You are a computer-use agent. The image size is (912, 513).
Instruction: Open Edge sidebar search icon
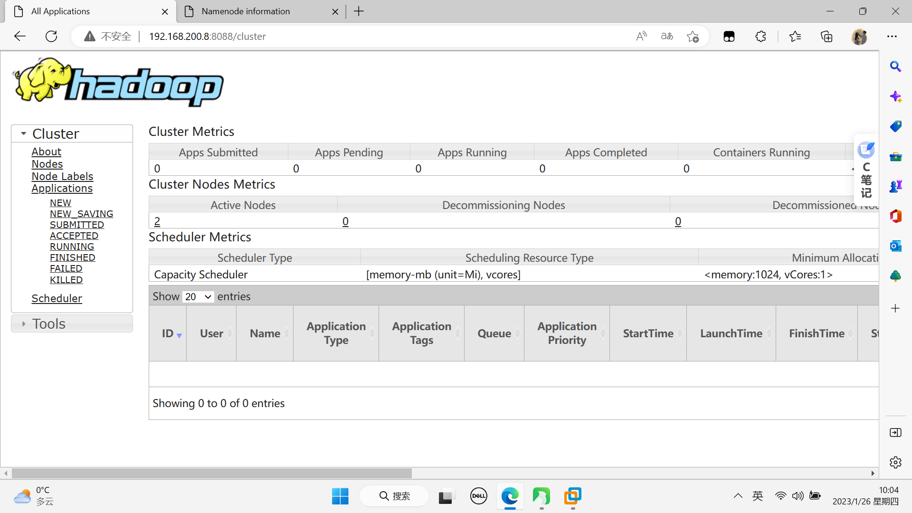[895, 67]
